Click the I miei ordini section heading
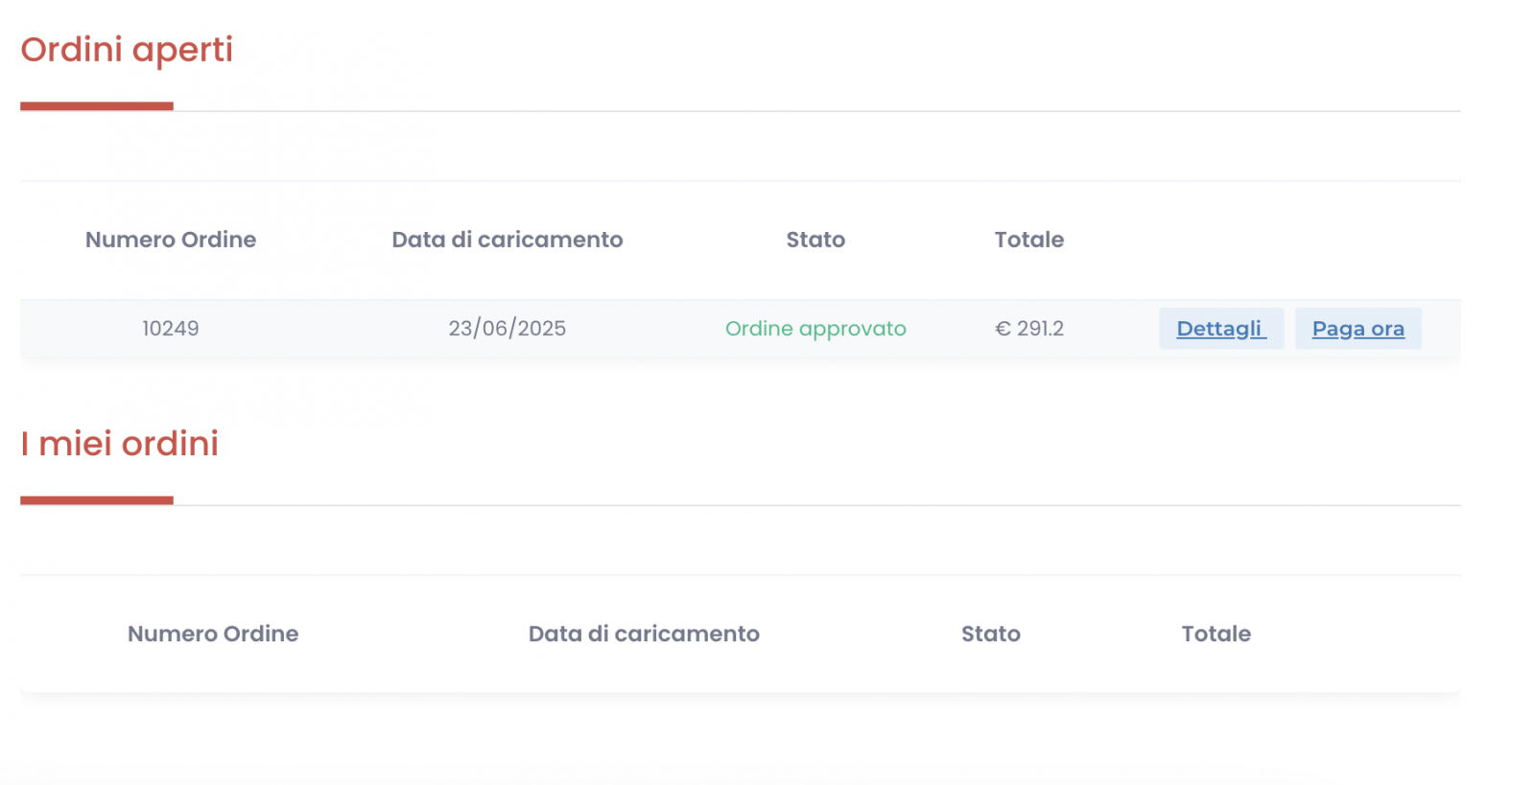This screenshot has height=785, width=1535. (x=120, y=444)
